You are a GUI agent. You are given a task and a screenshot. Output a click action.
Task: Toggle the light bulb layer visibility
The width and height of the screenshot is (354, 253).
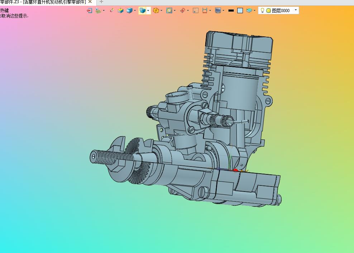tap(262, 11)
